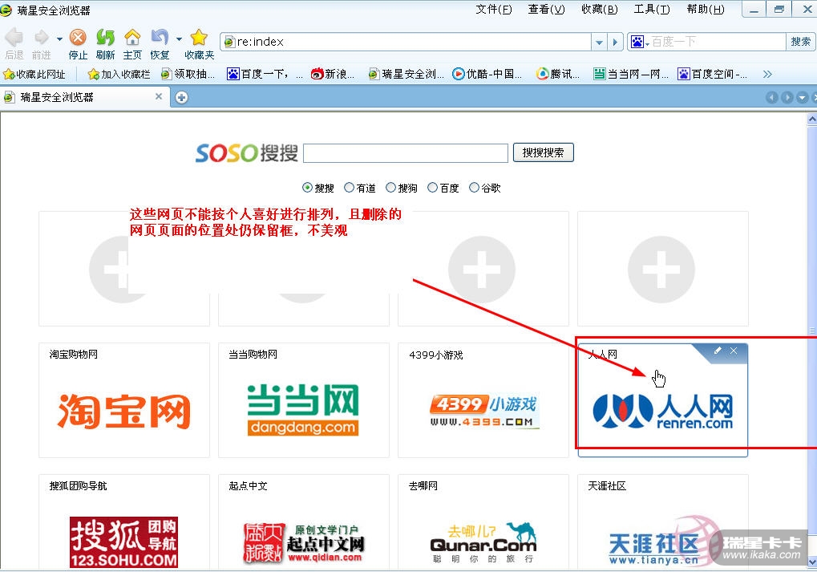
Task: Expand the Restore (恢复) dropdown arrow
Action: tap(179, 39)
